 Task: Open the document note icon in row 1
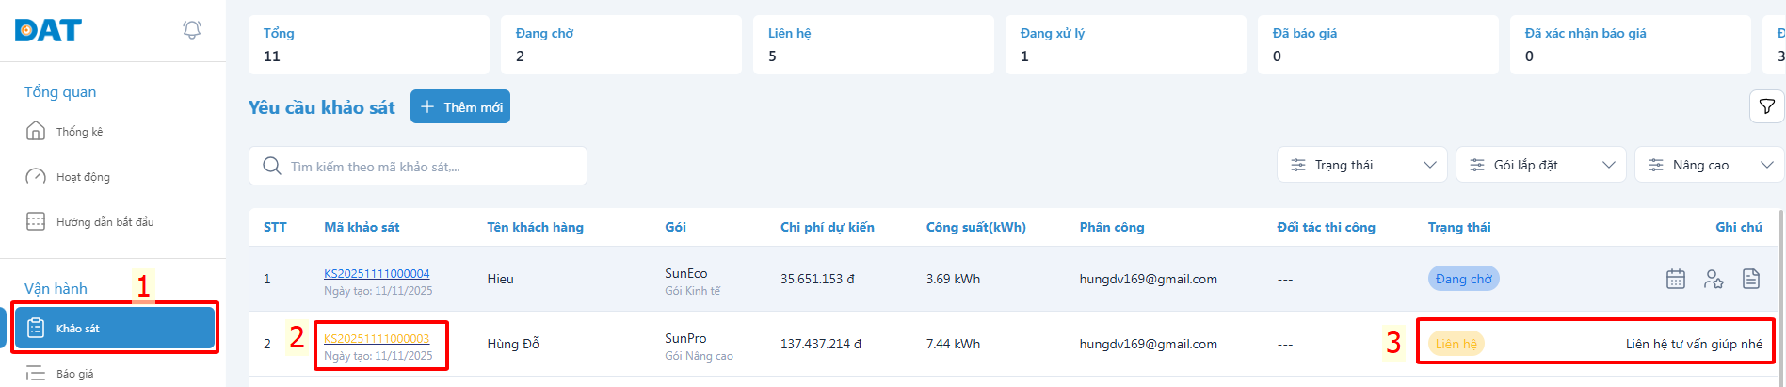coord(1750,279)
